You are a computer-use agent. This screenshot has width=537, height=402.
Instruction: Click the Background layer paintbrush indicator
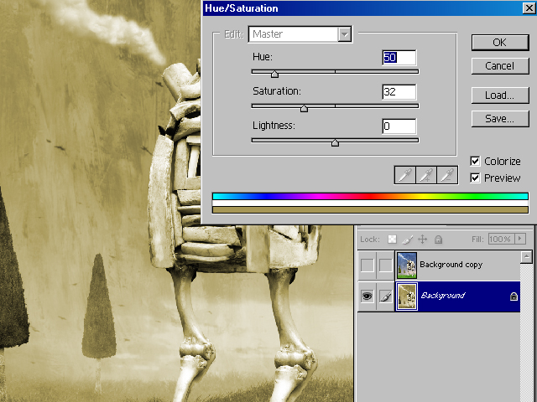385,296
